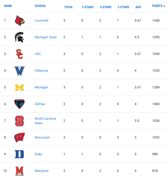Viewport: 168px width, 178px height.
Task: Open the Louisville school link
Action: pos(41,20)
